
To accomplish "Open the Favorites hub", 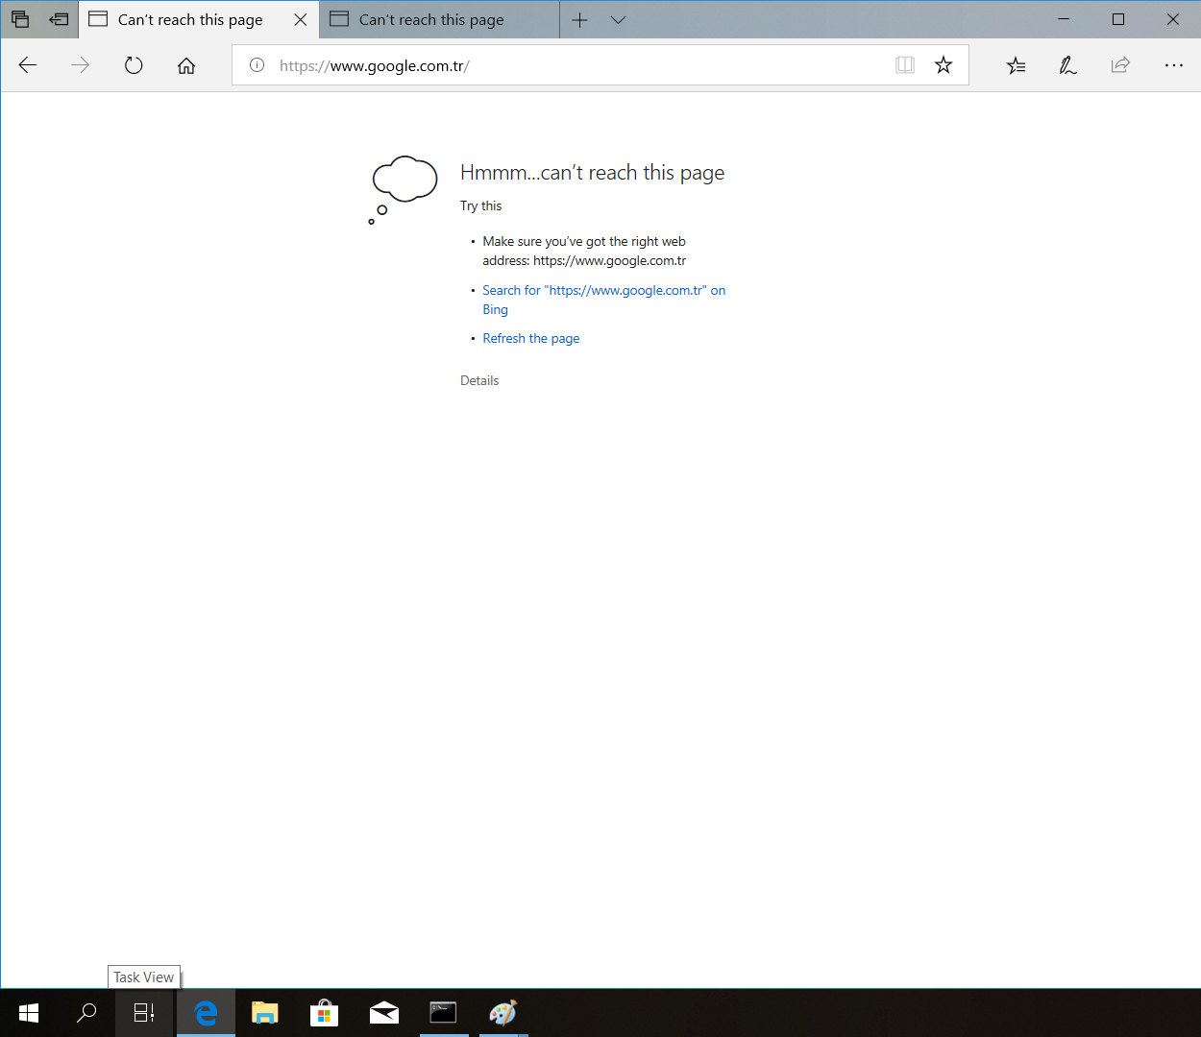I will coord(1016,65).
